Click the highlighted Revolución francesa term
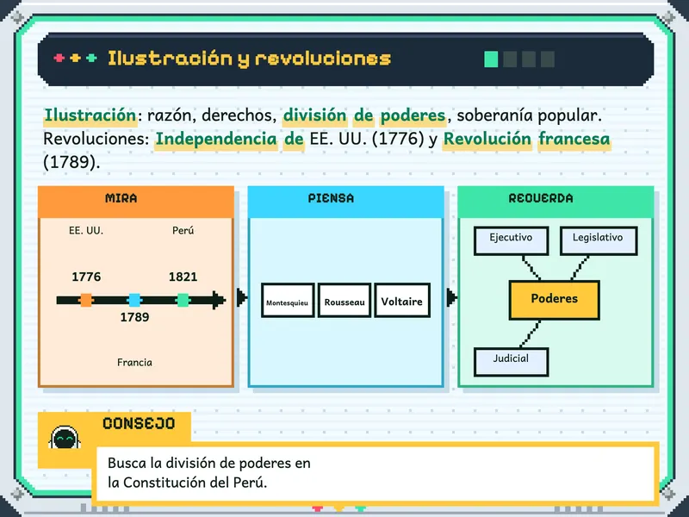The height and width of the screenshot is (517, 689). 526,139
